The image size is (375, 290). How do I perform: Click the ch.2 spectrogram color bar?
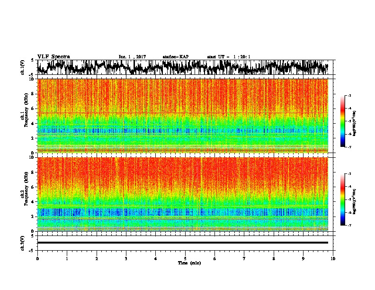point(343,199)
